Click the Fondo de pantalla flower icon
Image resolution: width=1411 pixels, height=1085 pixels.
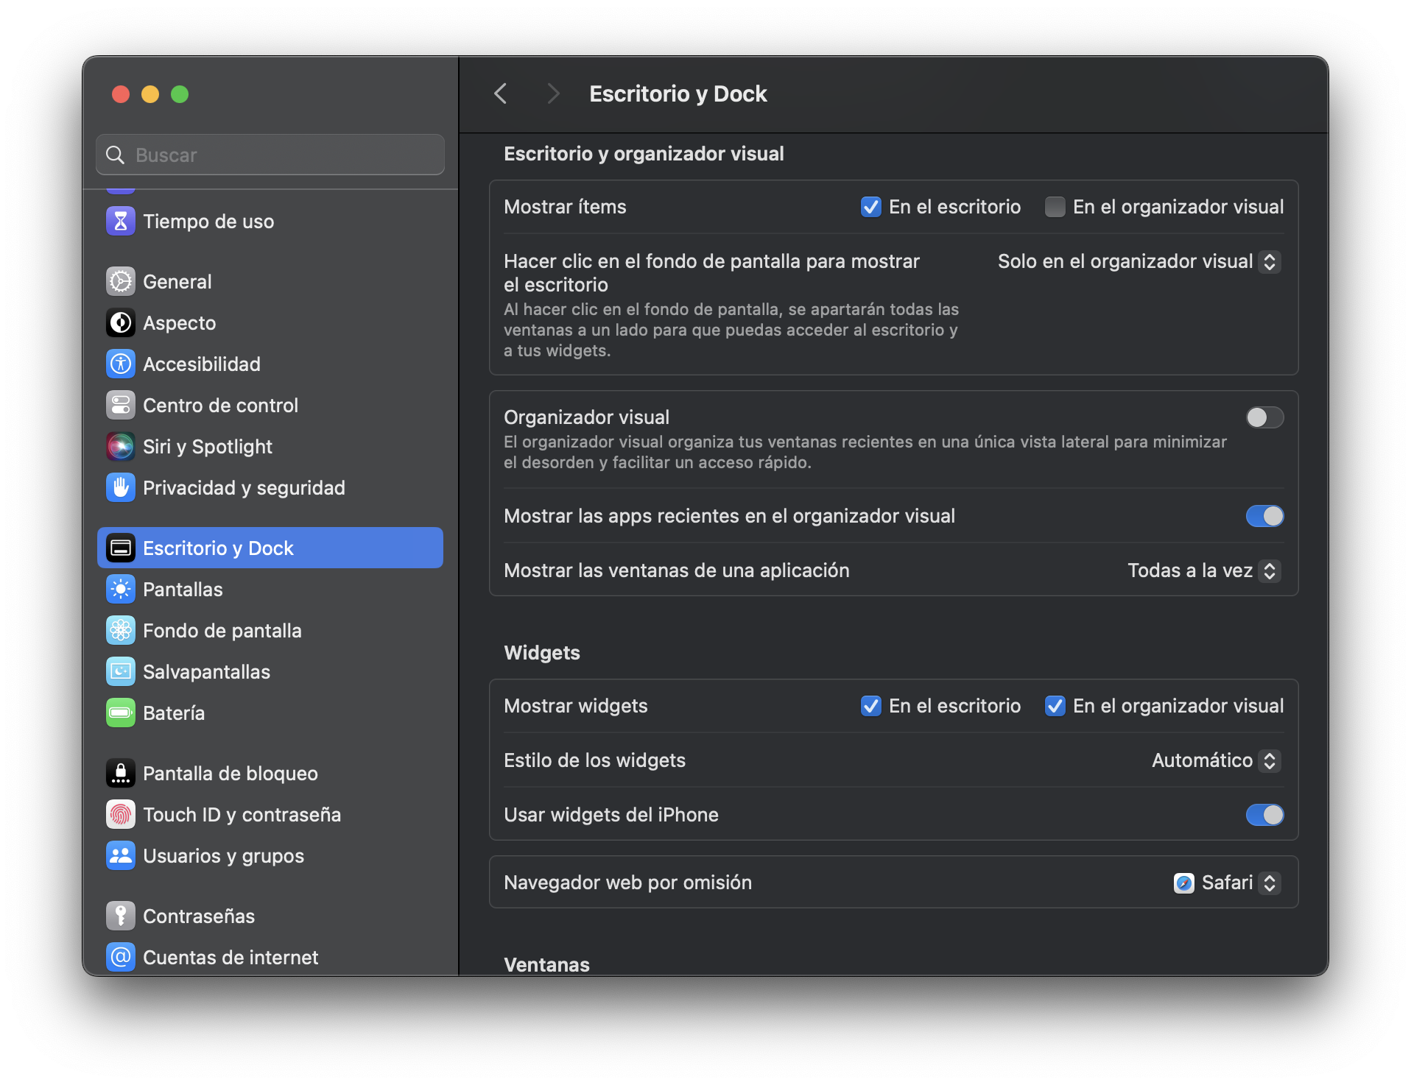(121, 631)
